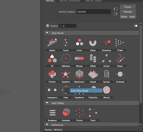Open the Presets button

pos(128,12)
